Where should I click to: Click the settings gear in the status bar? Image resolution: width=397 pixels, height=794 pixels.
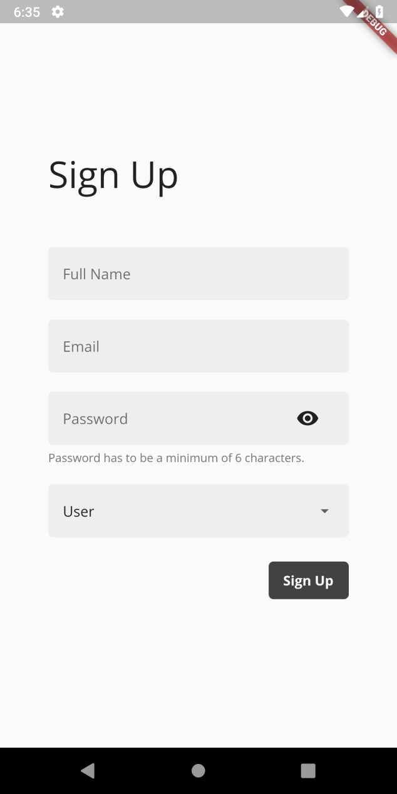pos(57,11)
